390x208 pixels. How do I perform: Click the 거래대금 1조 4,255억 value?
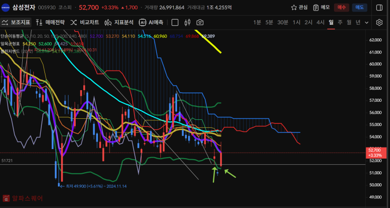tap(219, 8)
